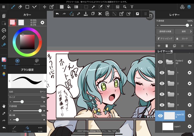This screenshot has width=194, height=136.
Task: Add a new layer with plus icon
Action: coord(159,46)
